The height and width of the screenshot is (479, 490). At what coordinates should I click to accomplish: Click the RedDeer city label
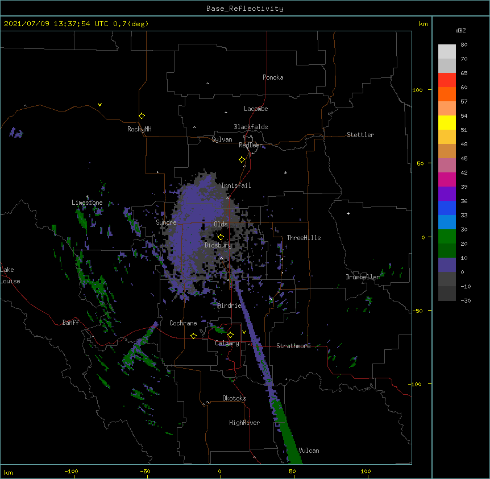(250, 145)
